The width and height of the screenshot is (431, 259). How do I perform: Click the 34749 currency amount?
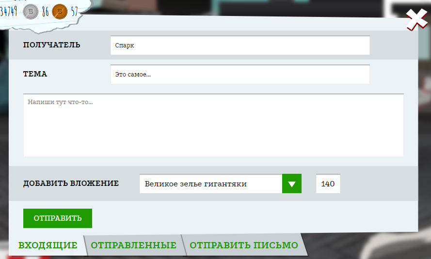click(x=9, y=12)
